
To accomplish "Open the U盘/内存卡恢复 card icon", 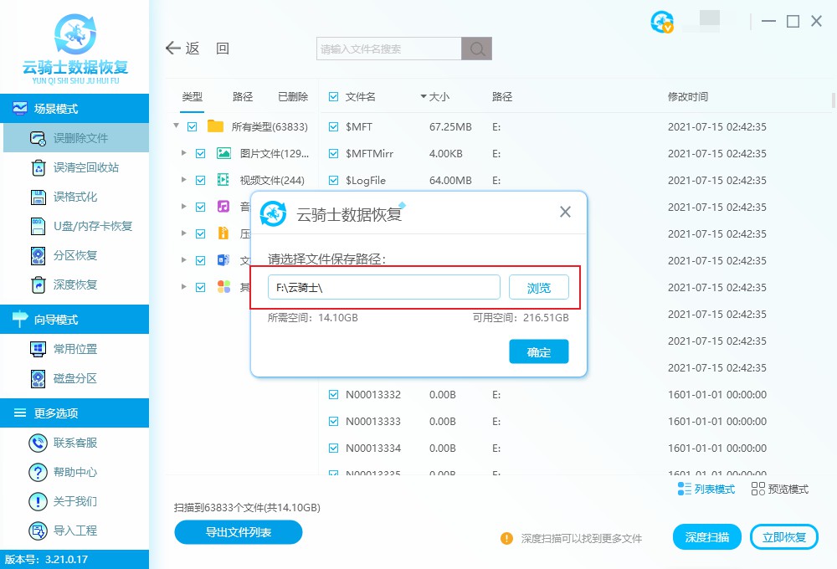I will tap(39, 226).
